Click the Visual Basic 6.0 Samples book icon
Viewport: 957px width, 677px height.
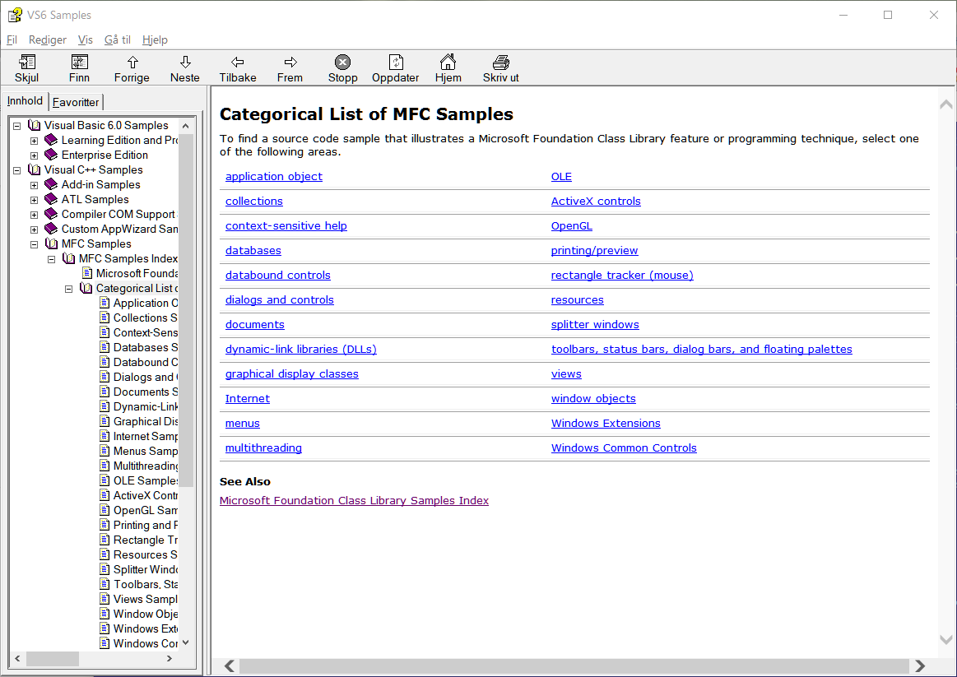pos(35,125)
